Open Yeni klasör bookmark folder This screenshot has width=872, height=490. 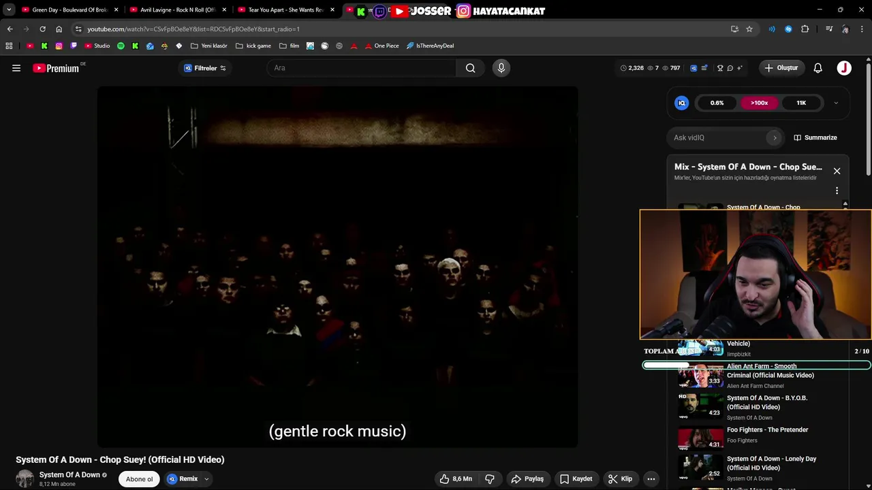click(x=208, y=46)
